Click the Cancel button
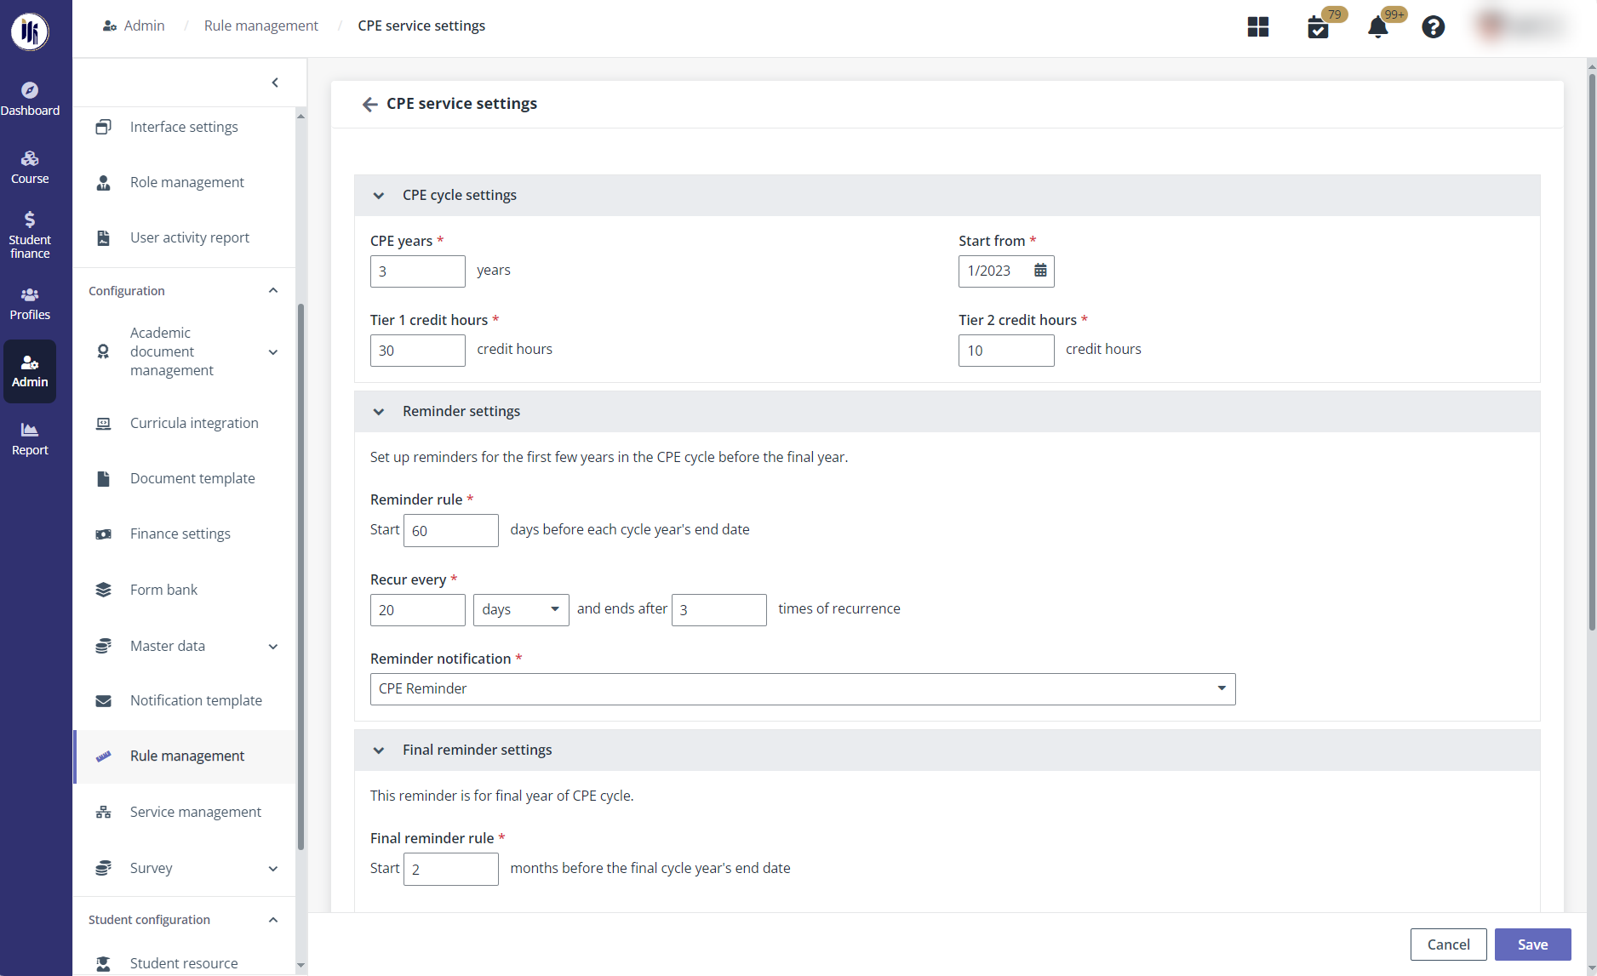 1448,945
